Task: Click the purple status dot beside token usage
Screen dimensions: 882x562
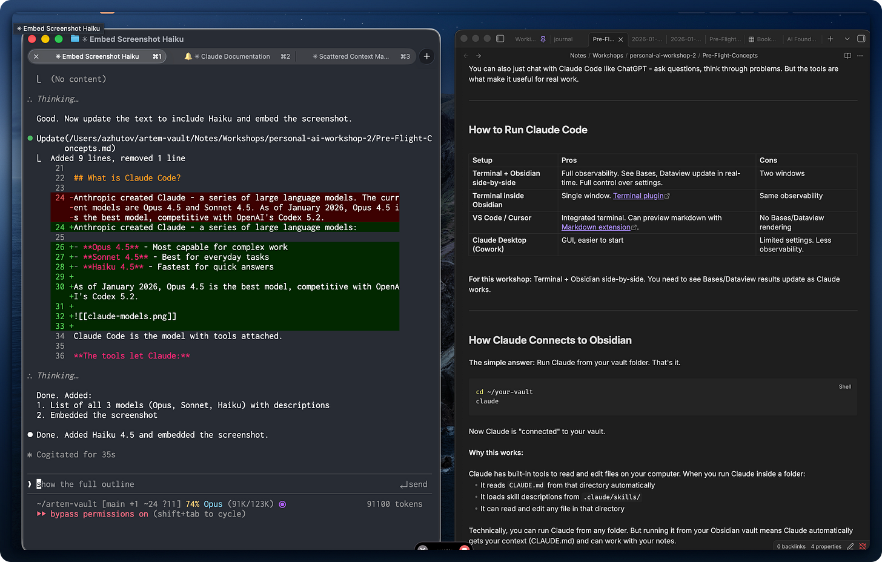Action: (x=282, y=504)
